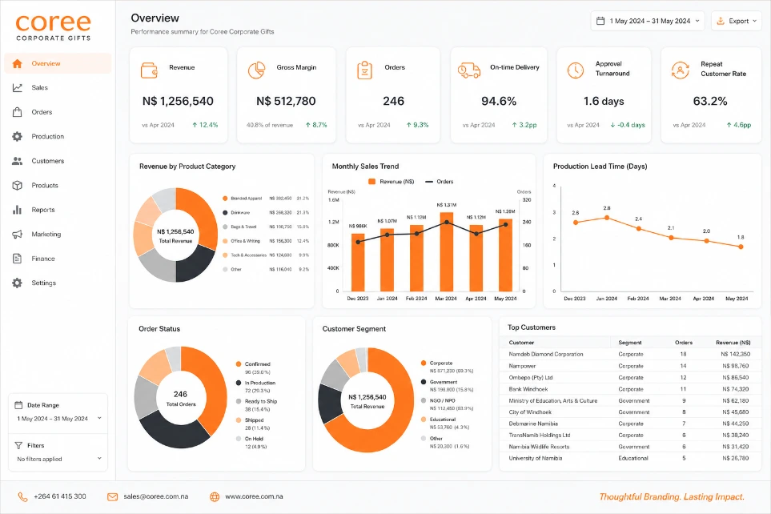Open the Export dropdown menu
This screenshot has height=514, width=771.
[x=736, y=21]
